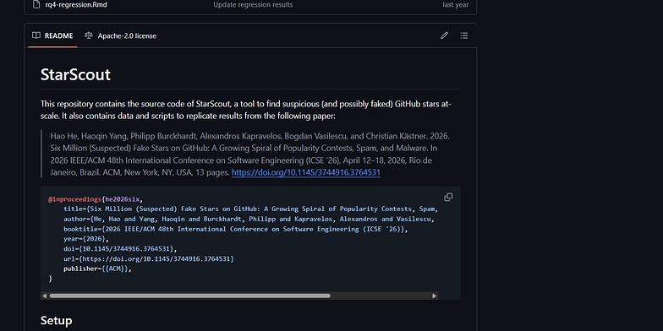Click the 'url={https://doi.org/...}' code line
This screenshot has width=663, height=331.
tap(149, 258)
